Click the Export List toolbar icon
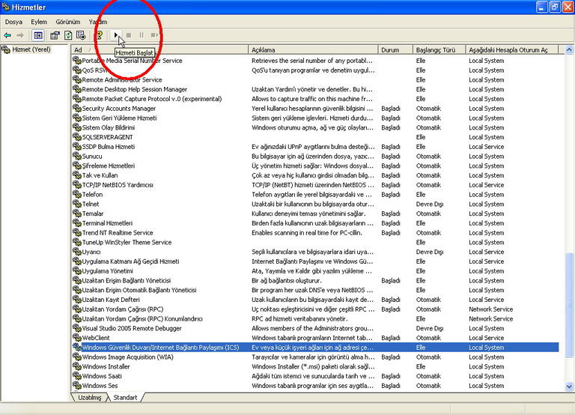 coord(81,35)
